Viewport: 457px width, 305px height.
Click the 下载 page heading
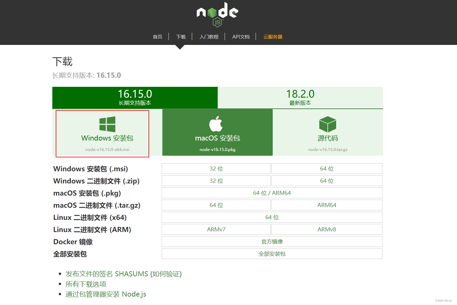62,61
